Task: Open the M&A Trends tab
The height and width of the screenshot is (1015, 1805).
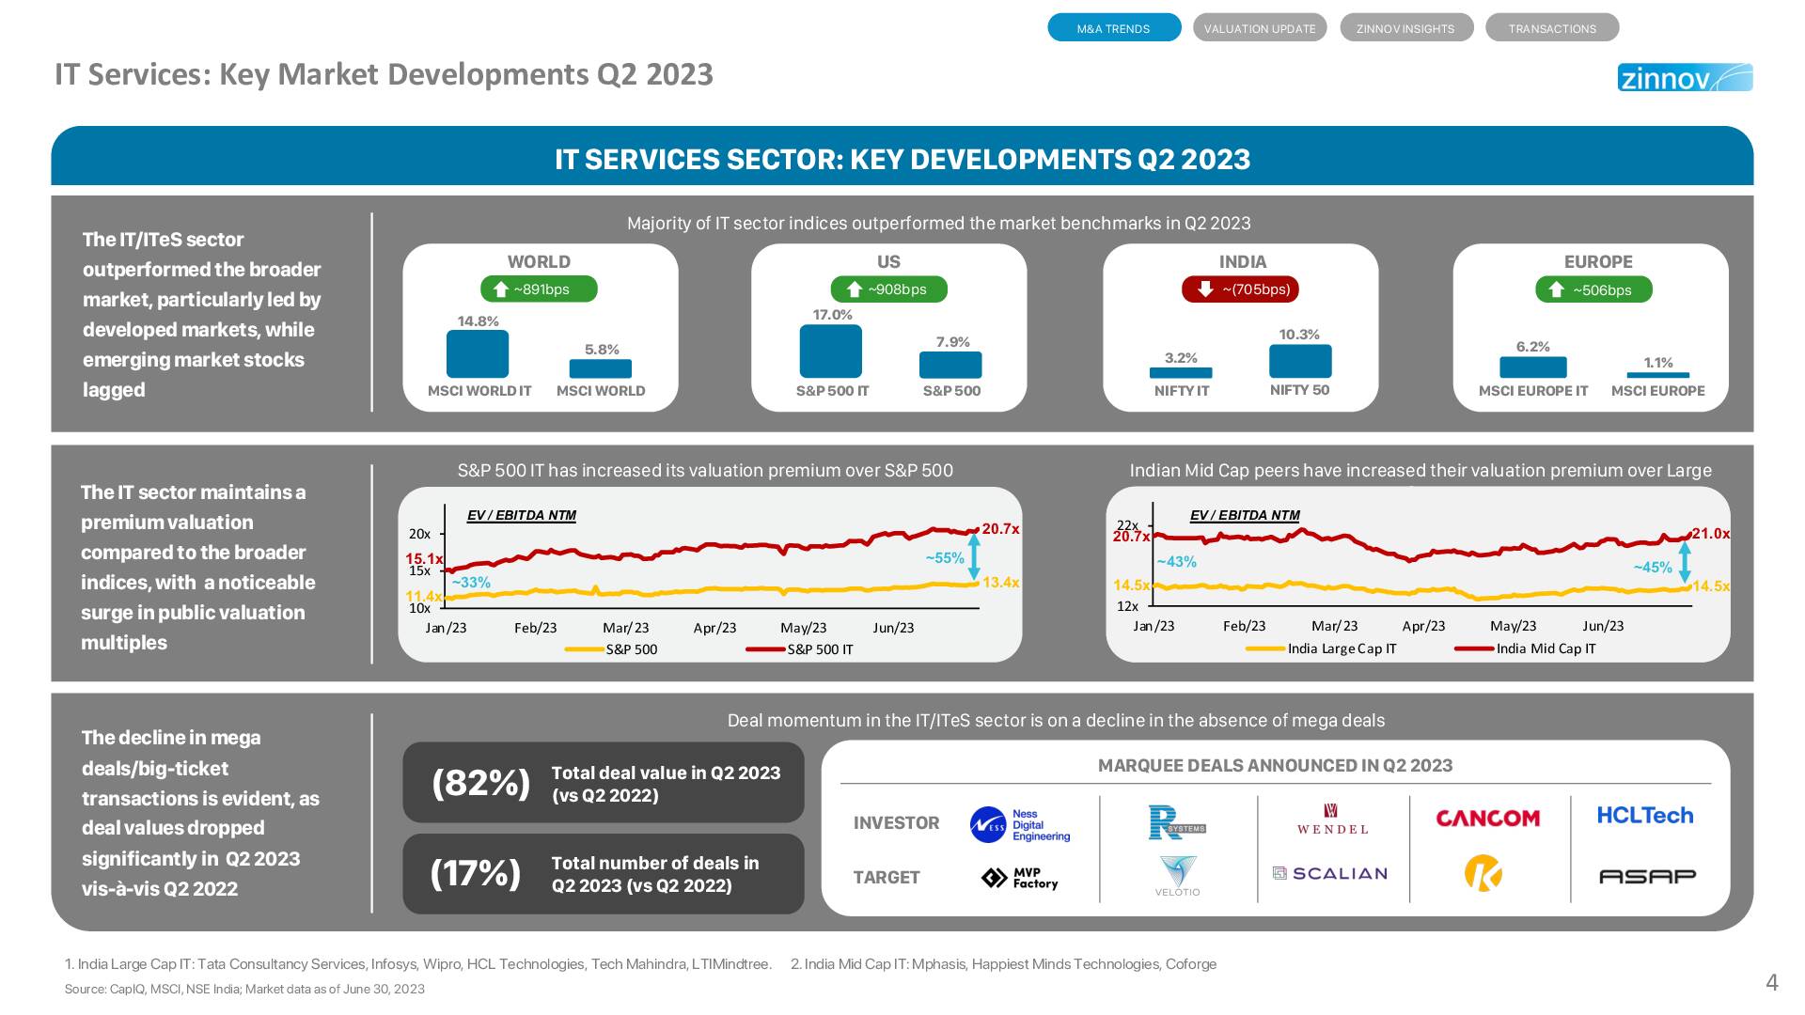Action: (x=1114, y=28)
